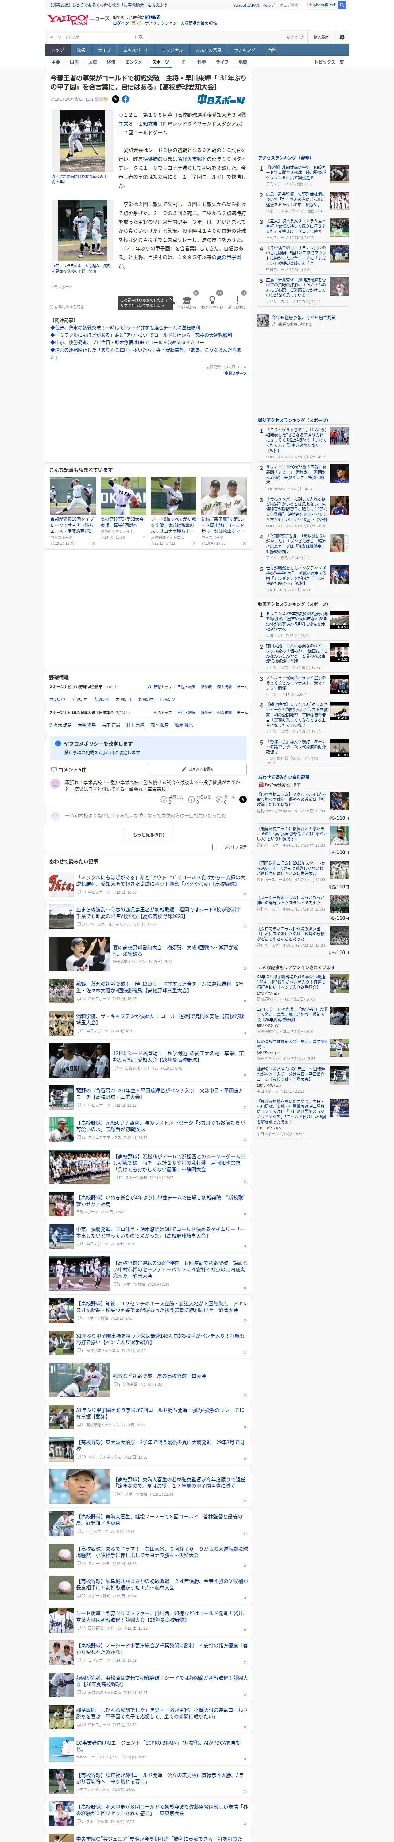Play video ranking item 1 thumbnail
The height and width of the screenshot is (1842, 394).
tap(340, 620)
